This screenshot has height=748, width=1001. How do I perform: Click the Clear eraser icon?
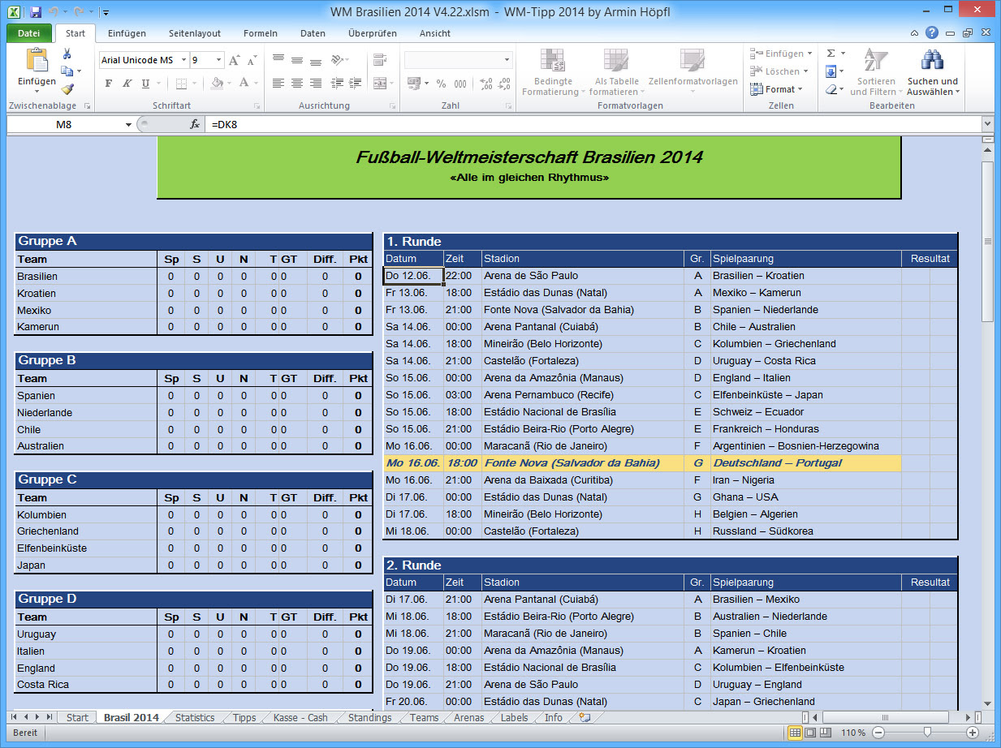(831, 89)
